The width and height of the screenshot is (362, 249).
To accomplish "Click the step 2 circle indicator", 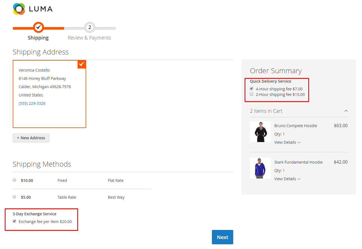I will point(89,27).
